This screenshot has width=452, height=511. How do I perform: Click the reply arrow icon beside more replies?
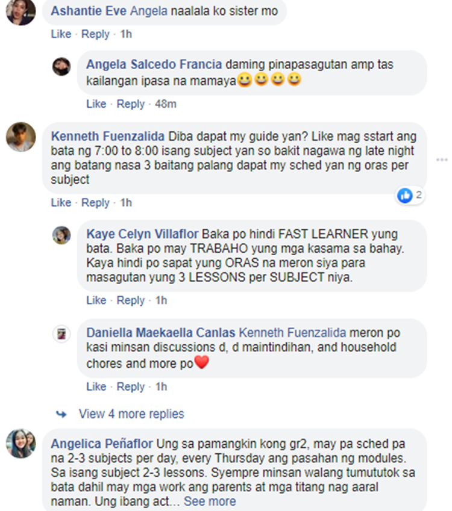tap(61, 414)
